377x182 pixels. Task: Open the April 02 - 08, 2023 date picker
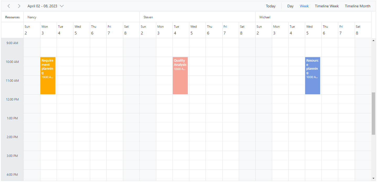pos(46,6)
